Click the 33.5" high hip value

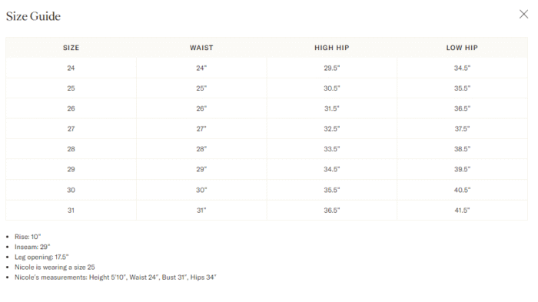332,149
